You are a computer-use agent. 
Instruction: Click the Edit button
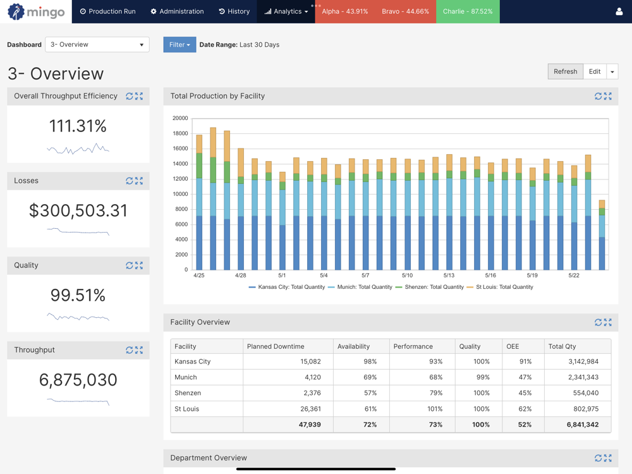(x=595, y=72)
